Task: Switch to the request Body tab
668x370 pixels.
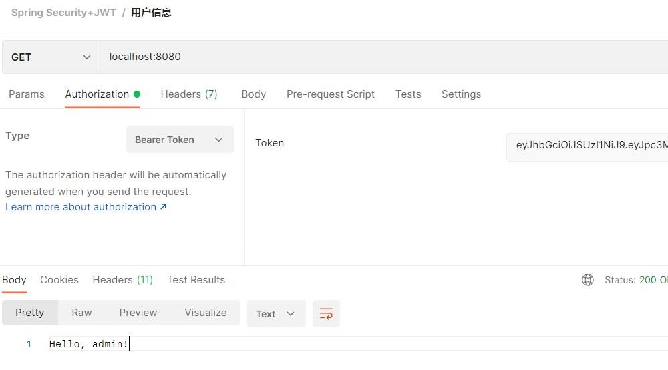Action: [x=253, y=94]
